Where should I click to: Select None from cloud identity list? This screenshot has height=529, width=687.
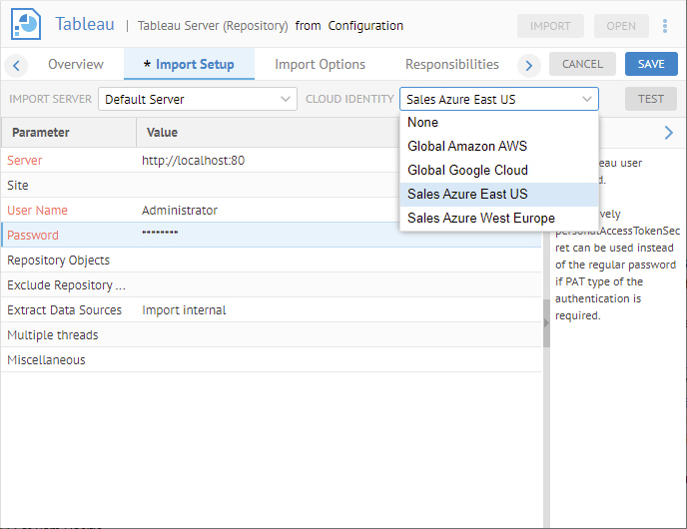coord(423,123)
